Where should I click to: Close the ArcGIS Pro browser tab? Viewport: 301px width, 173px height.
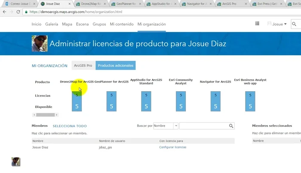tap(246, 3)
